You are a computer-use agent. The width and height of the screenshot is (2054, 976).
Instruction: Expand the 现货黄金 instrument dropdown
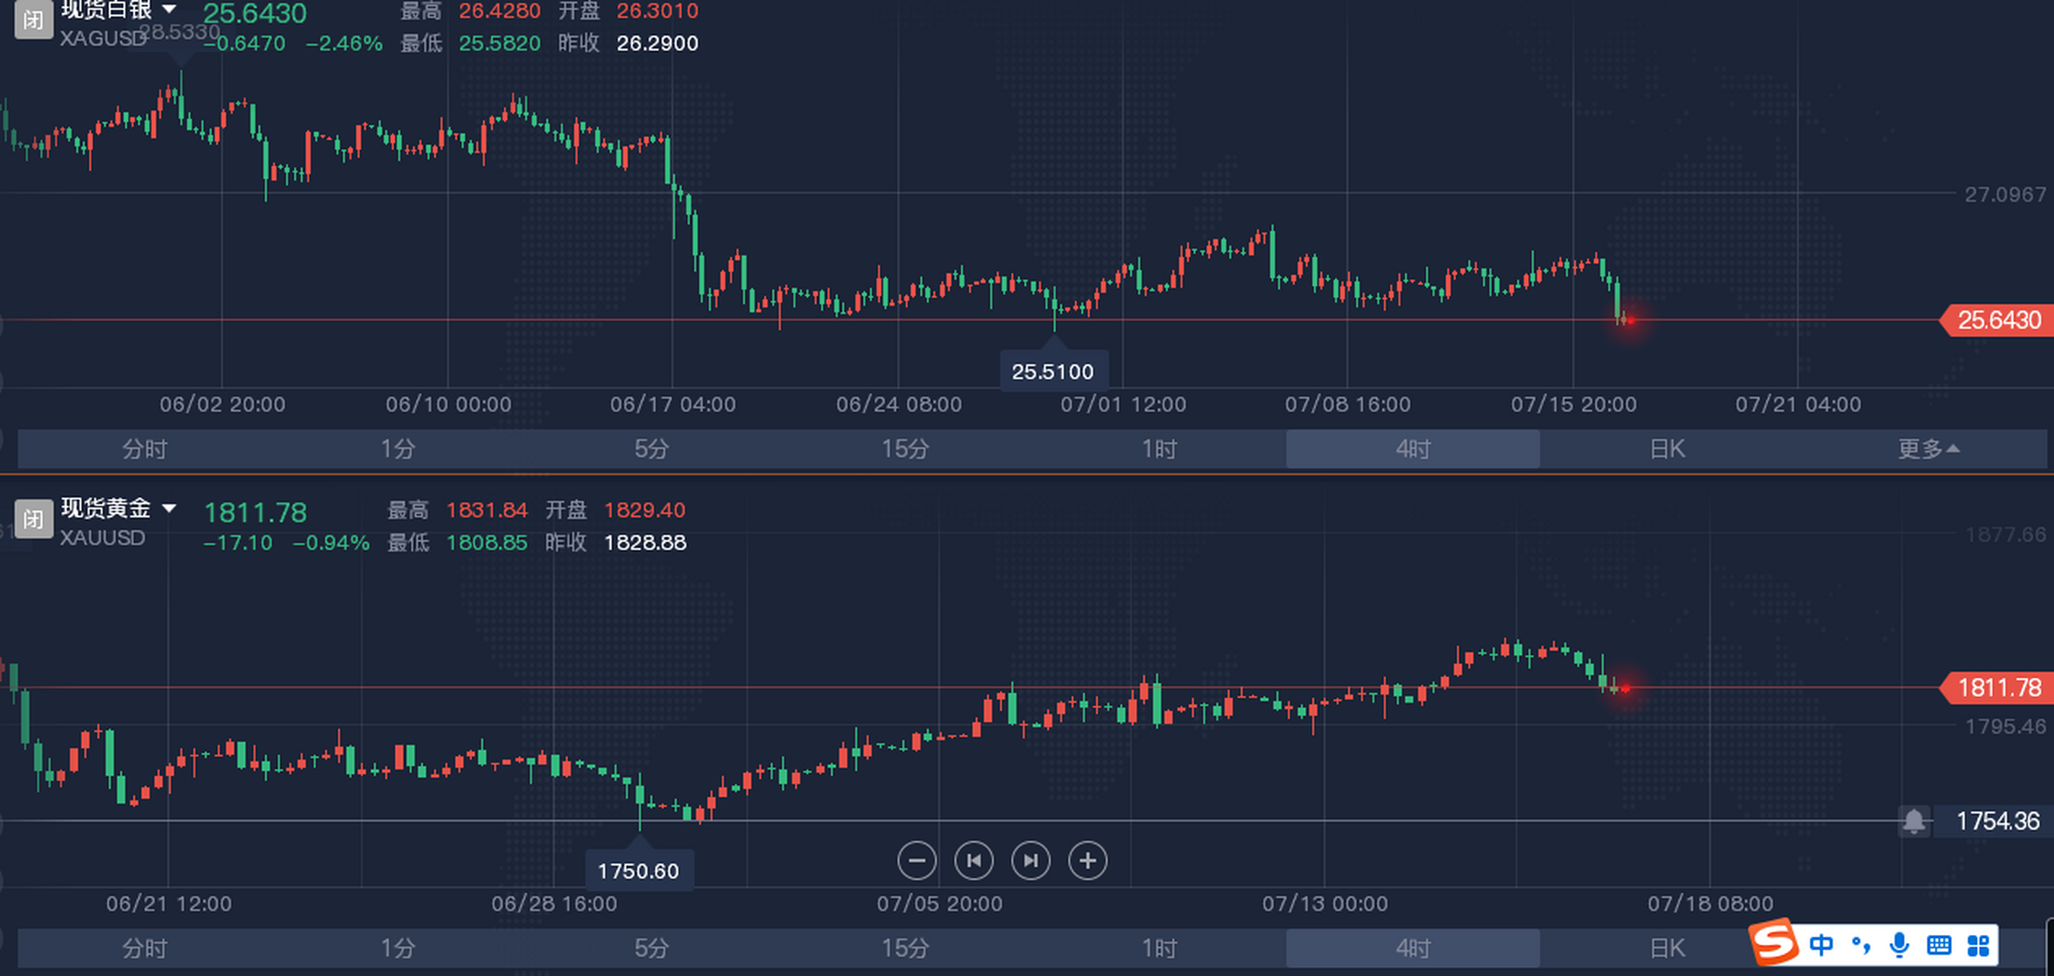169,508
